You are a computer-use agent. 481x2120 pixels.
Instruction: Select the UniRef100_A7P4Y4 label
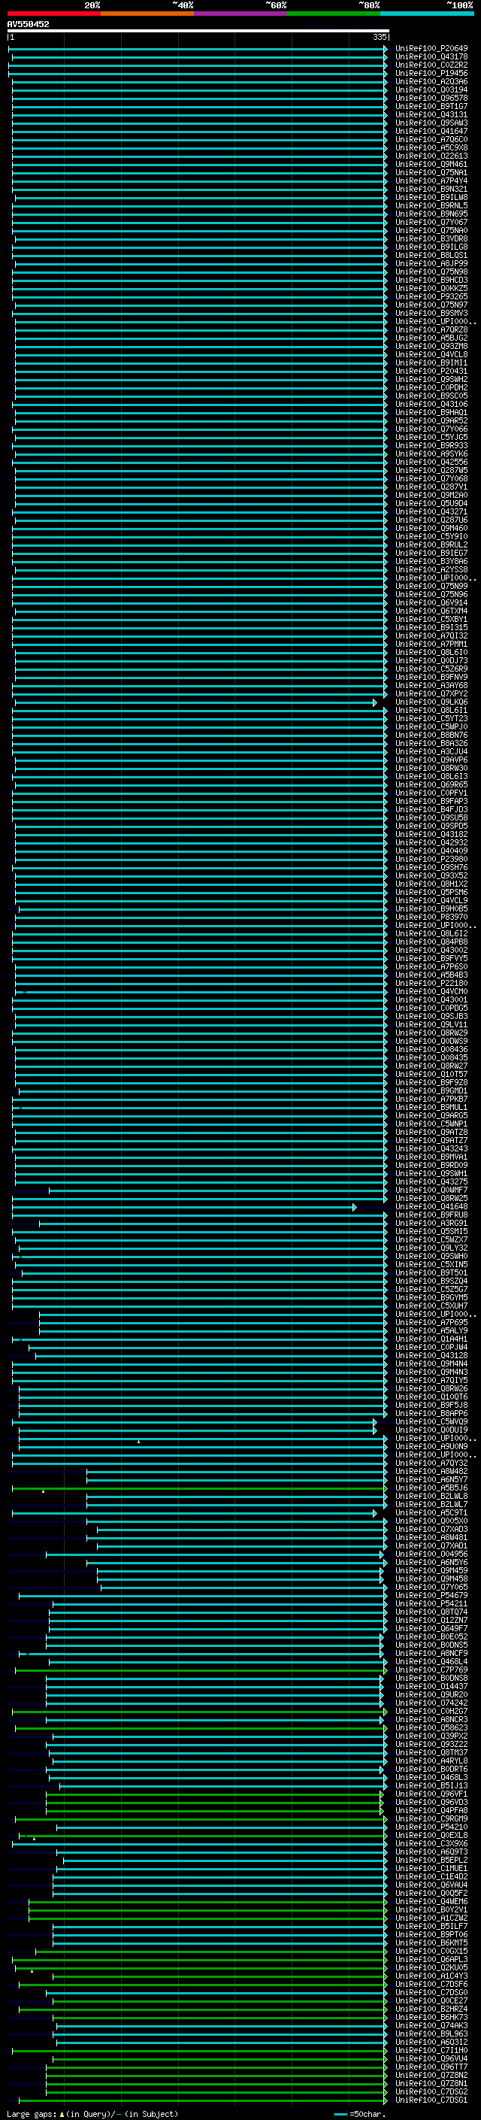click(431, 180)
